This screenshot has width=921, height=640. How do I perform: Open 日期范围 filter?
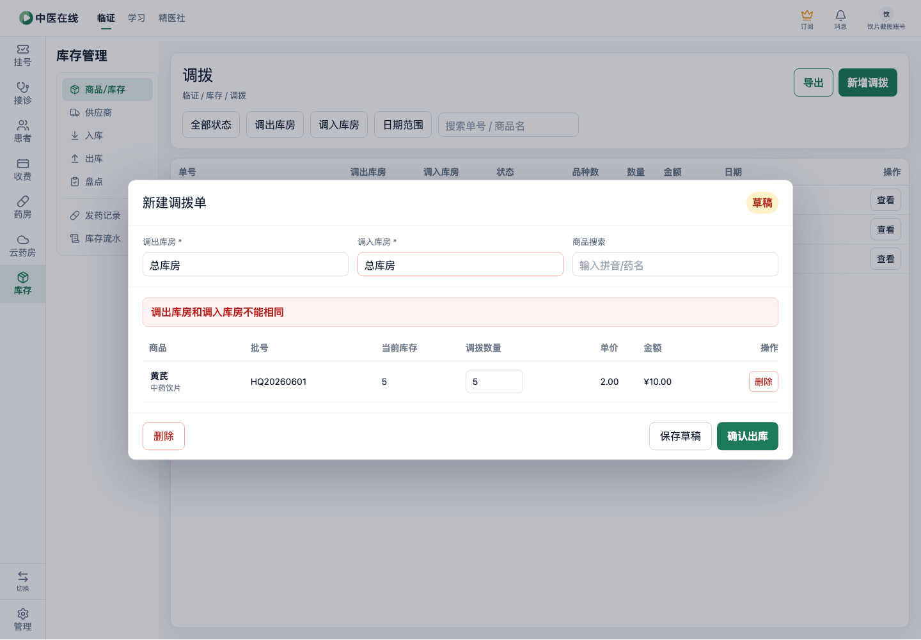403,125
